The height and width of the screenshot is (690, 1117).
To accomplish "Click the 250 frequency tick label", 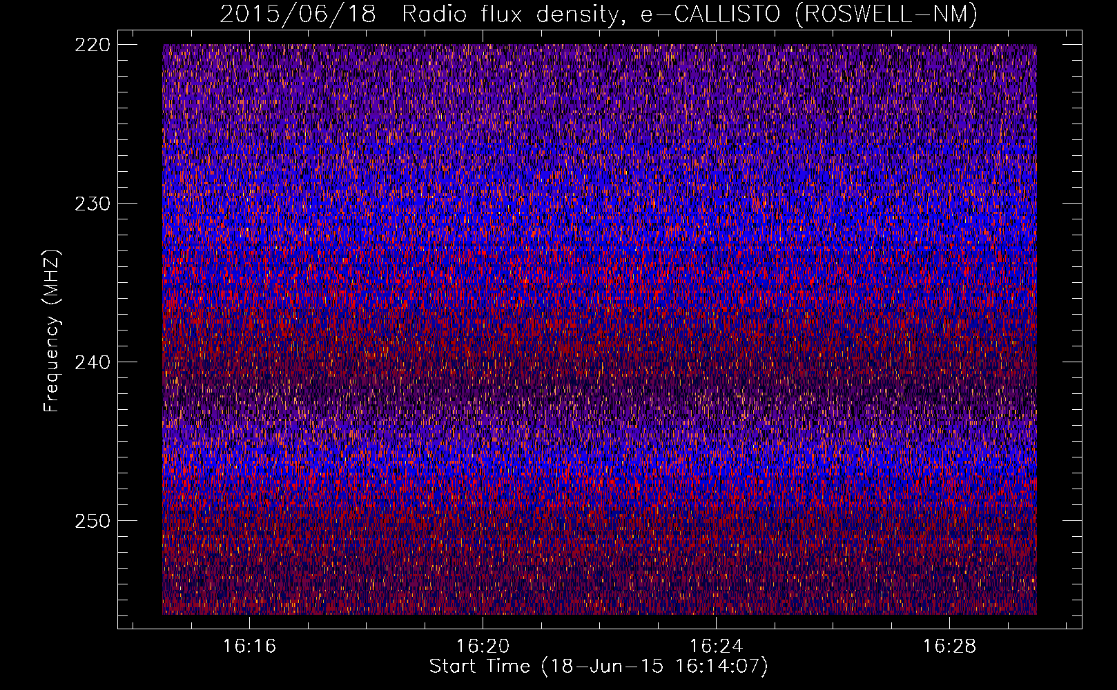I will click(92, 521).
